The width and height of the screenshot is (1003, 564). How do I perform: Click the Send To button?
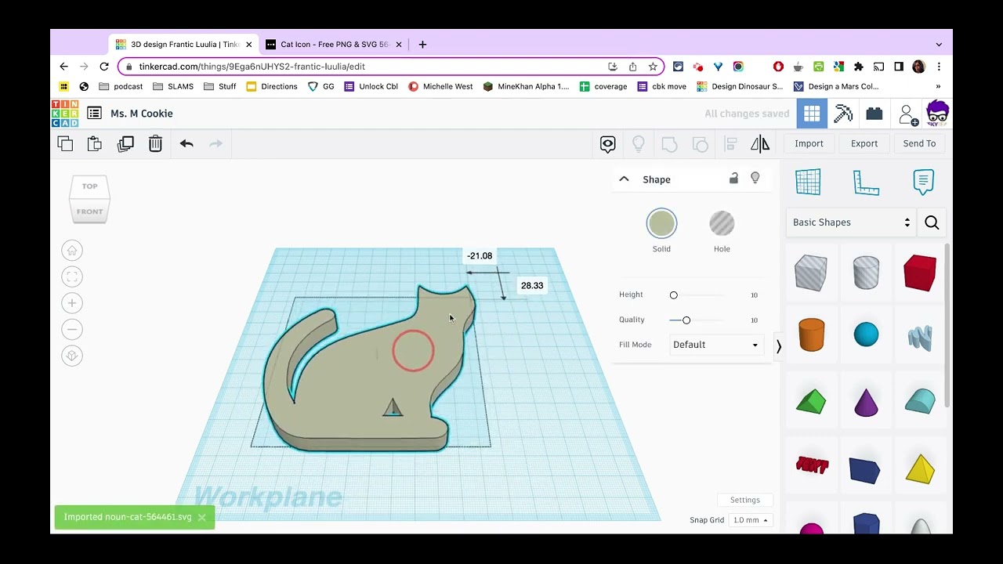click(919, 143)
